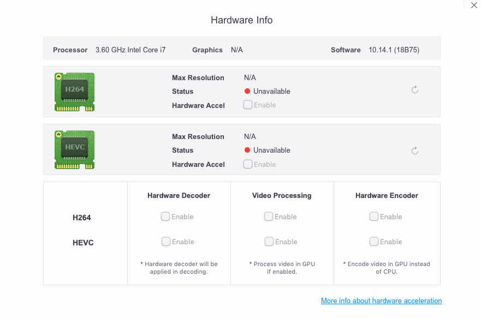
Task: Refresh the H264 hardware status
Action: [415, 90]
